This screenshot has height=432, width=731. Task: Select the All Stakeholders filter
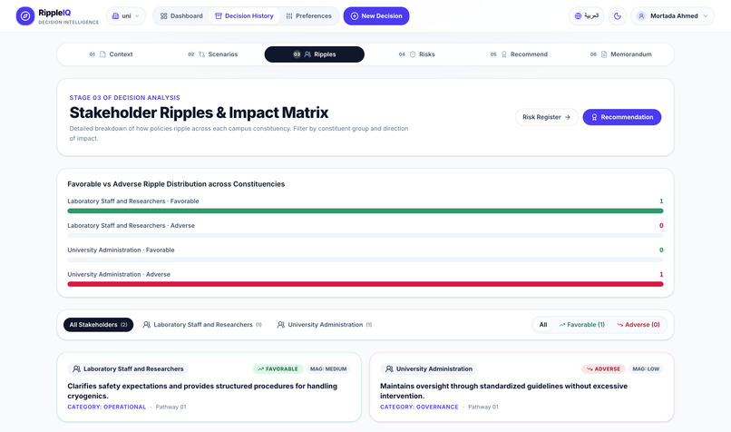(x=98, y=325)
